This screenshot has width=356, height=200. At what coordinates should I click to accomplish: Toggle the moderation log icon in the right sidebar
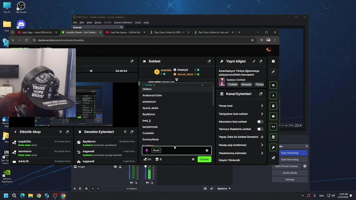click(273, 106)
